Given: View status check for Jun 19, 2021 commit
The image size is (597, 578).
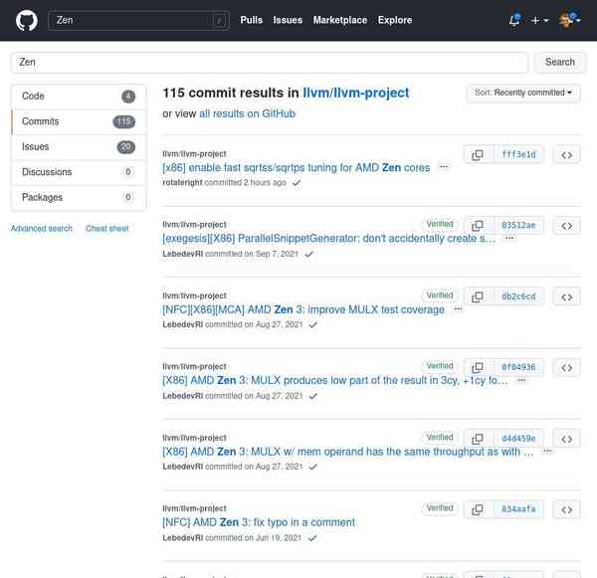Looking at the screenshot, I should pyautogui.click(x=312, y=538).
